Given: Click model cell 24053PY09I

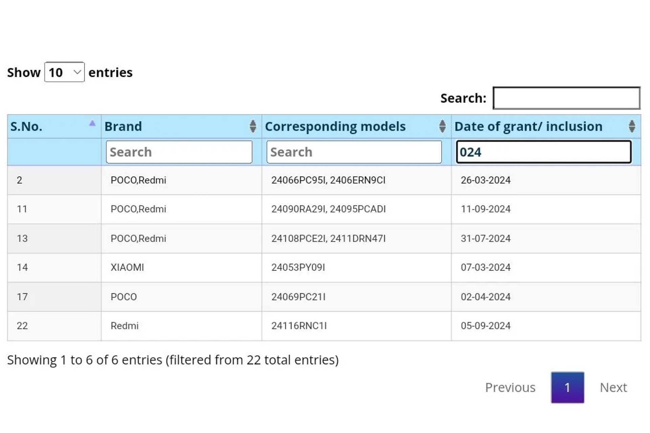Looking at the screenshot, I should (x=356, y=268).
